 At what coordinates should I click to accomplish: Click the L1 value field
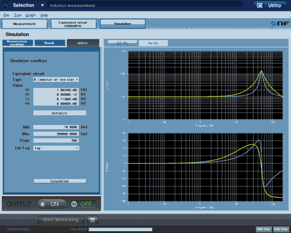56,99
